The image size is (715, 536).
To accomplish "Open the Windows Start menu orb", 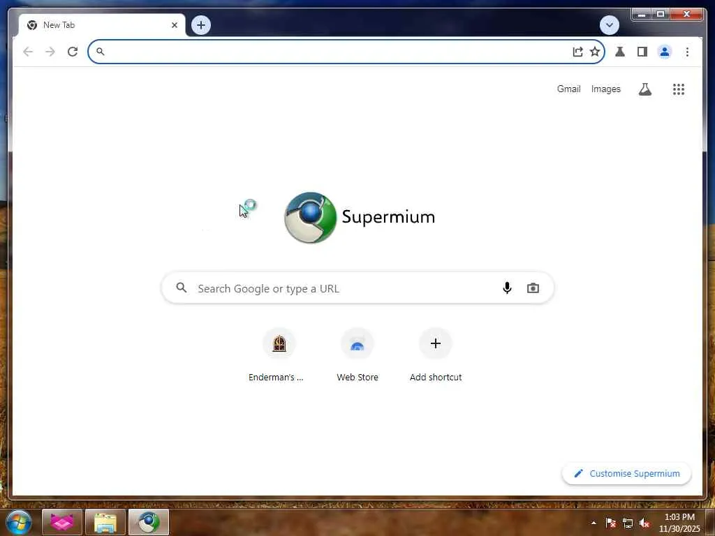I will (19, 522).
